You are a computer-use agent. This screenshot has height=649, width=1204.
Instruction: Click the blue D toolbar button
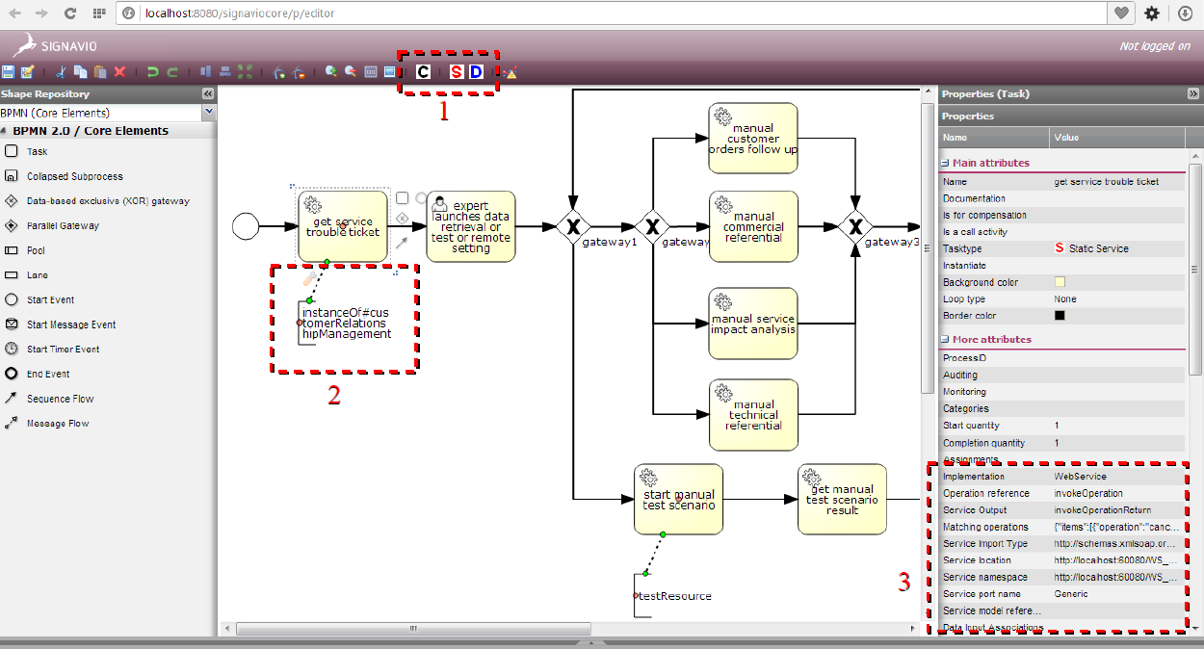475,72
